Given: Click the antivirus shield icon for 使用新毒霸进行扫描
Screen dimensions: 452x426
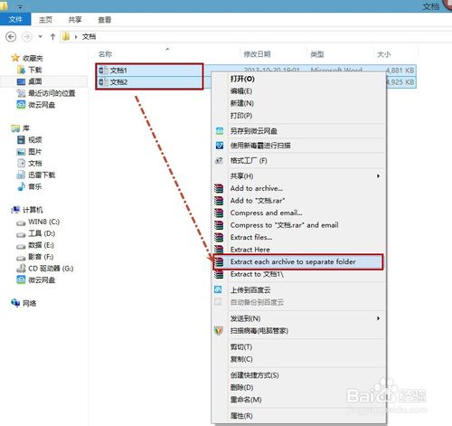Looking at the screenshot, I should click(220, 146).
